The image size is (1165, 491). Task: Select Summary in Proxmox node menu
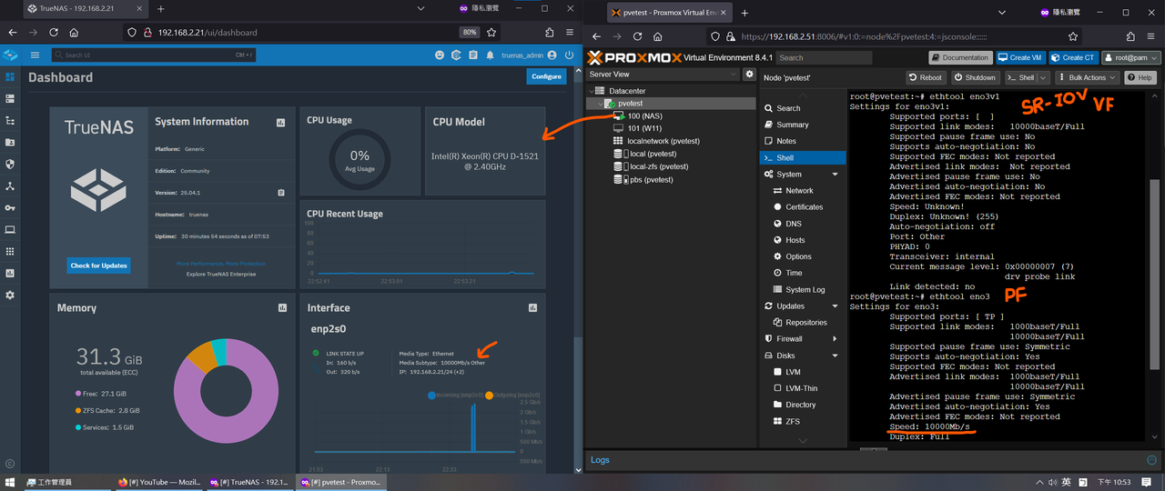(x=803, y=125)
